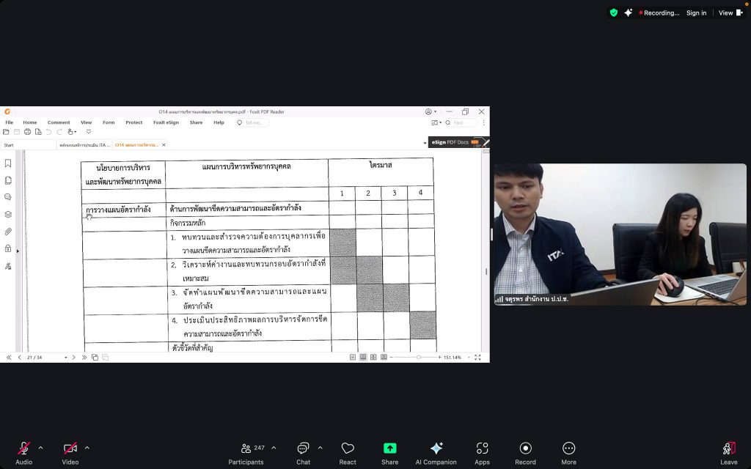Open the Security lock panel in sidebar
The width and height of the screenshot is (751, 469).
[8, 248]
